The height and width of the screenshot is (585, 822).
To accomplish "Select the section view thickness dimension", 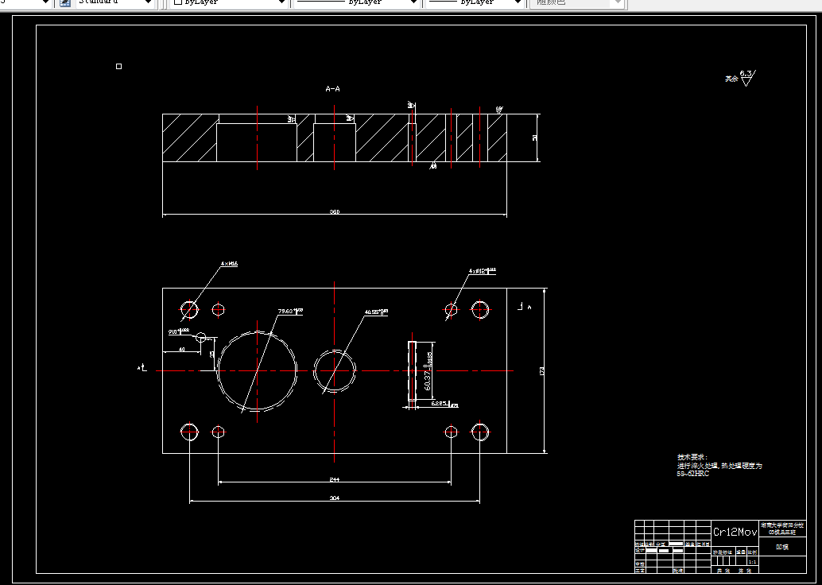I will (x=535, y=138).
